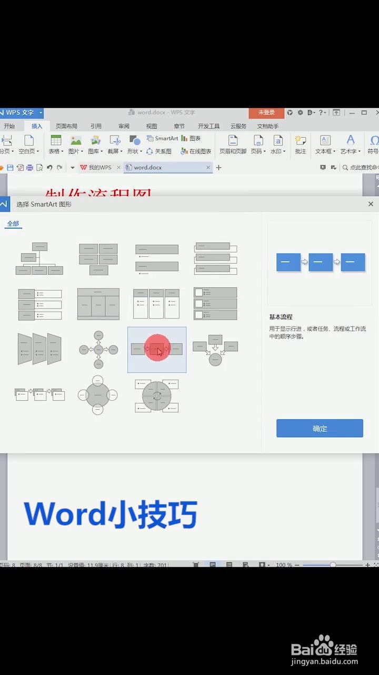Choose the radial arrows circle SmartArt thumbnail
Image resolution: width=379 pixels, height=675 pixels.
(98, 350)
